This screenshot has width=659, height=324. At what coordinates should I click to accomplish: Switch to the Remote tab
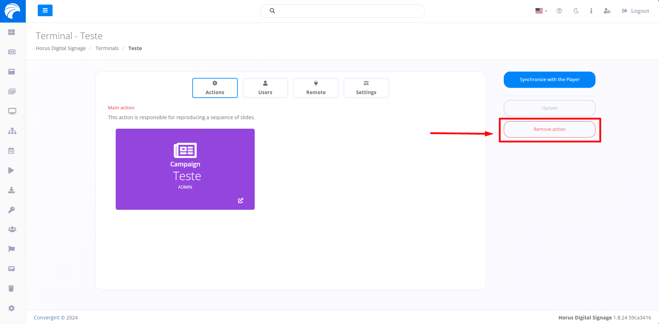point(316,88)
